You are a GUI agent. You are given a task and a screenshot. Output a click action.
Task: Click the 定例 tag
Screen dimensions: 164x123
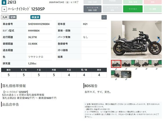tap(13, 17)
